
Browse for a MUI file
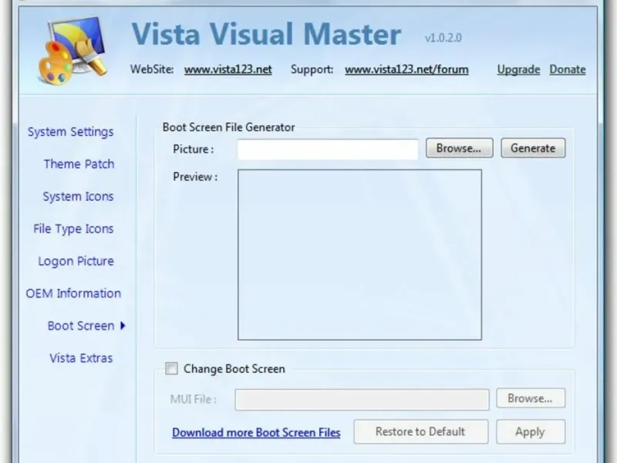(x=531, y=398)
